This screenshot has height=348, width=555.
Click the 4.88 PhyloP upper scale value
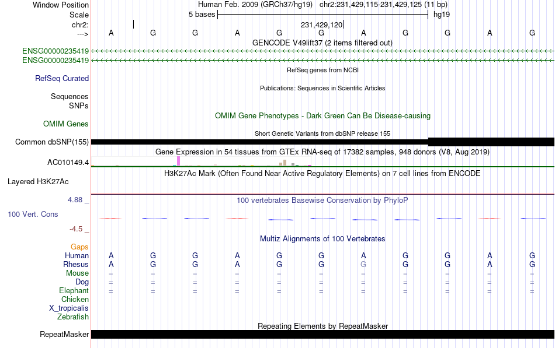click(x=75, y=200)
